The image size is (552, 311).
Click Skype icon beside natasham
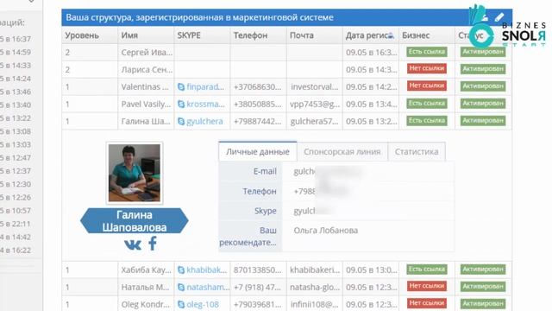click(181, 288)
